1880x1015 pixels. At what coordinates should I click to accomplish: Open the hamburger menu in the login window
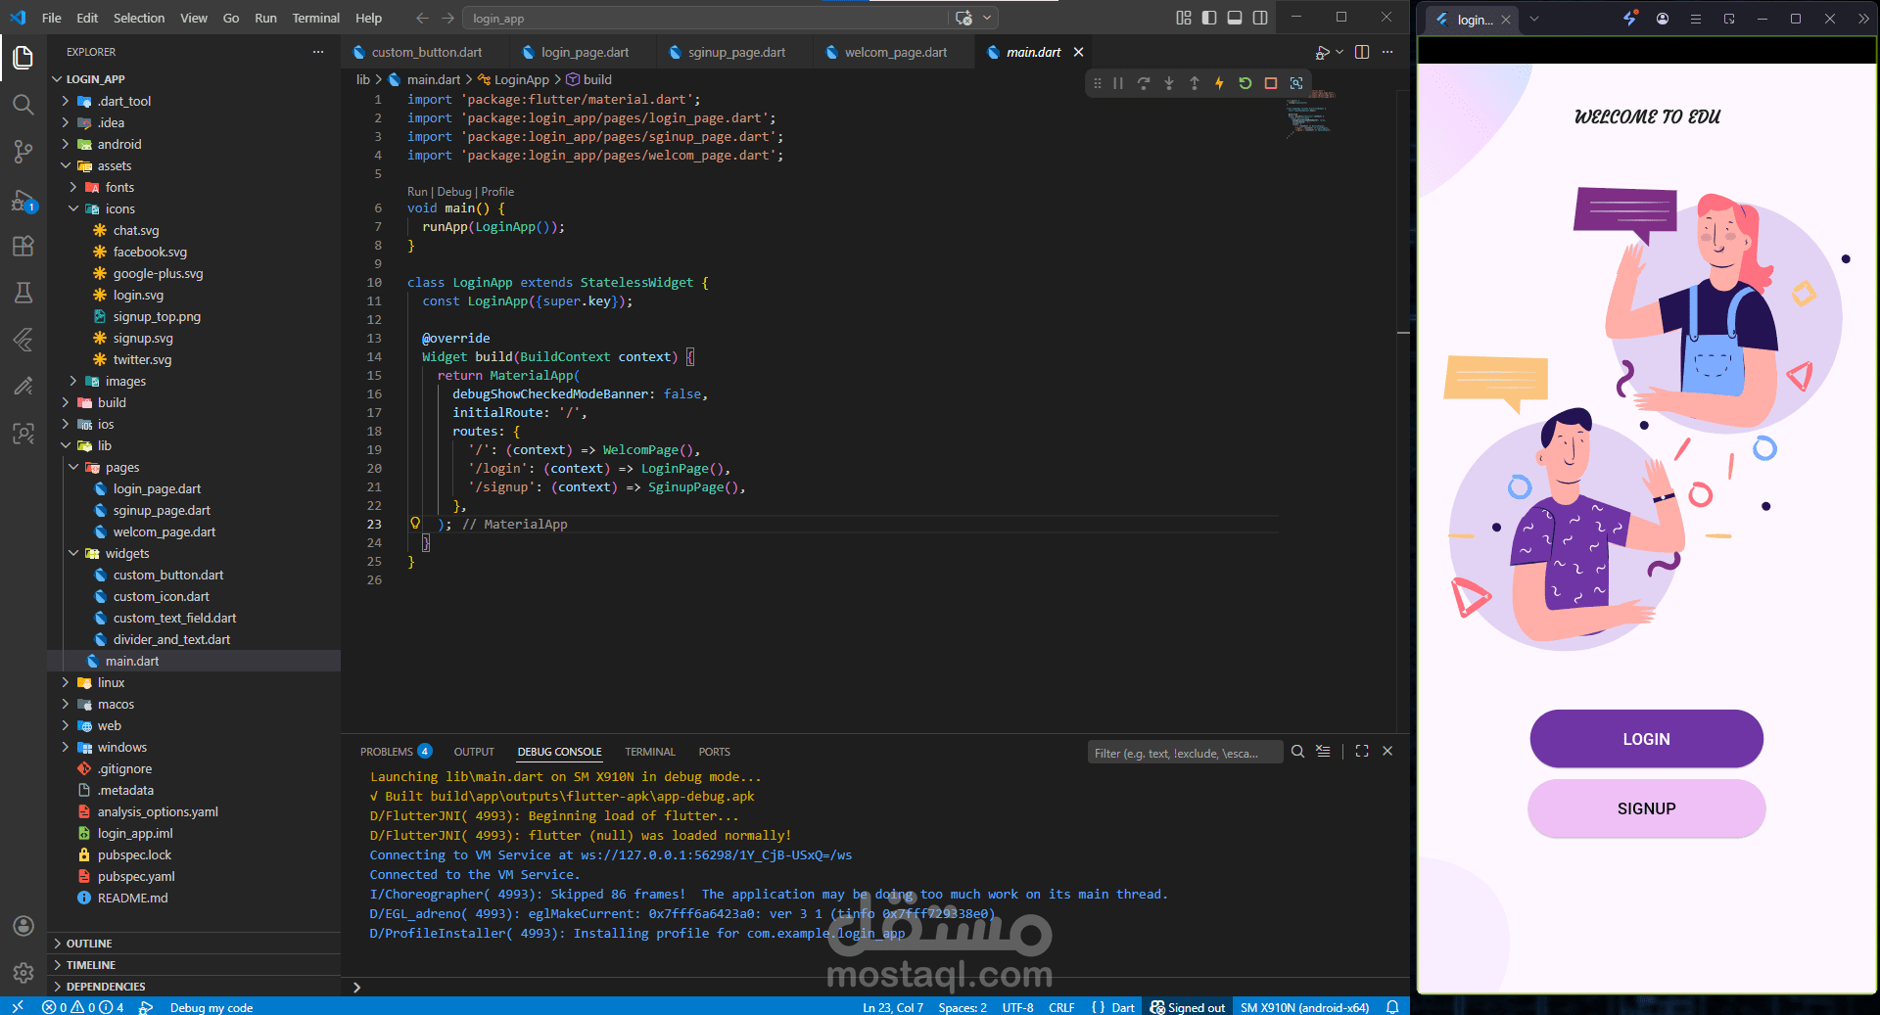click(1696, 19)
